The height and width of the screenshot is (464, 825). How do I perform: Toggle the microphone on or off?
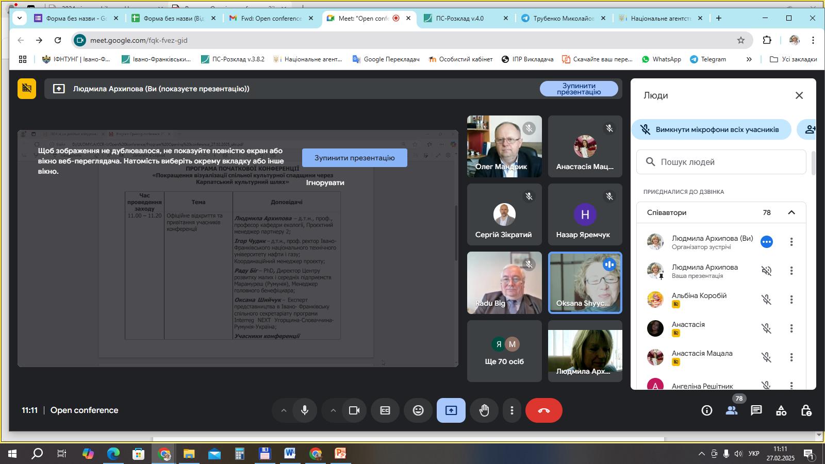[x=305, y=410]
